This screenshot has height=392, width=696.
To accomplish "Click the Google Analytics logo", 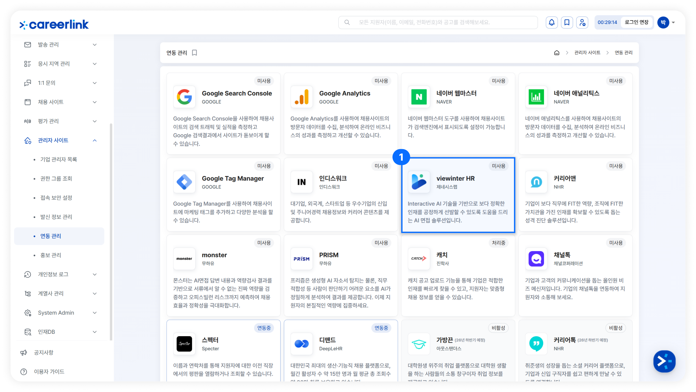I will point(301,97).
